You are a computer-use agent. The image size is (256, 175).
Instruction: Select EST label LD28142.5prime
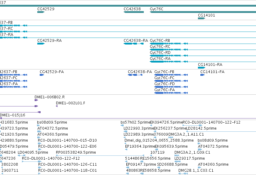(201, 128)
